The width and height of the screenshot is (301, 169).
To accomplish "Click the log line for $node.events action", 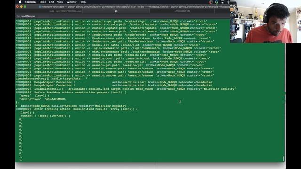I will click(111, 35).
